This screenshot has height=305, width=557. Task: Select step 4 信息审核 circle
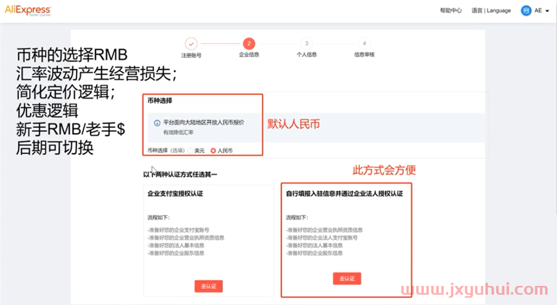[x=364, y=43]
